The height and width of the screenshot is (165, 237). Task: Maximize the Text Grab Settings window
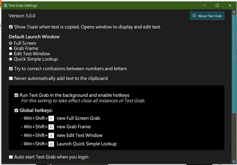tap(217, 5)
